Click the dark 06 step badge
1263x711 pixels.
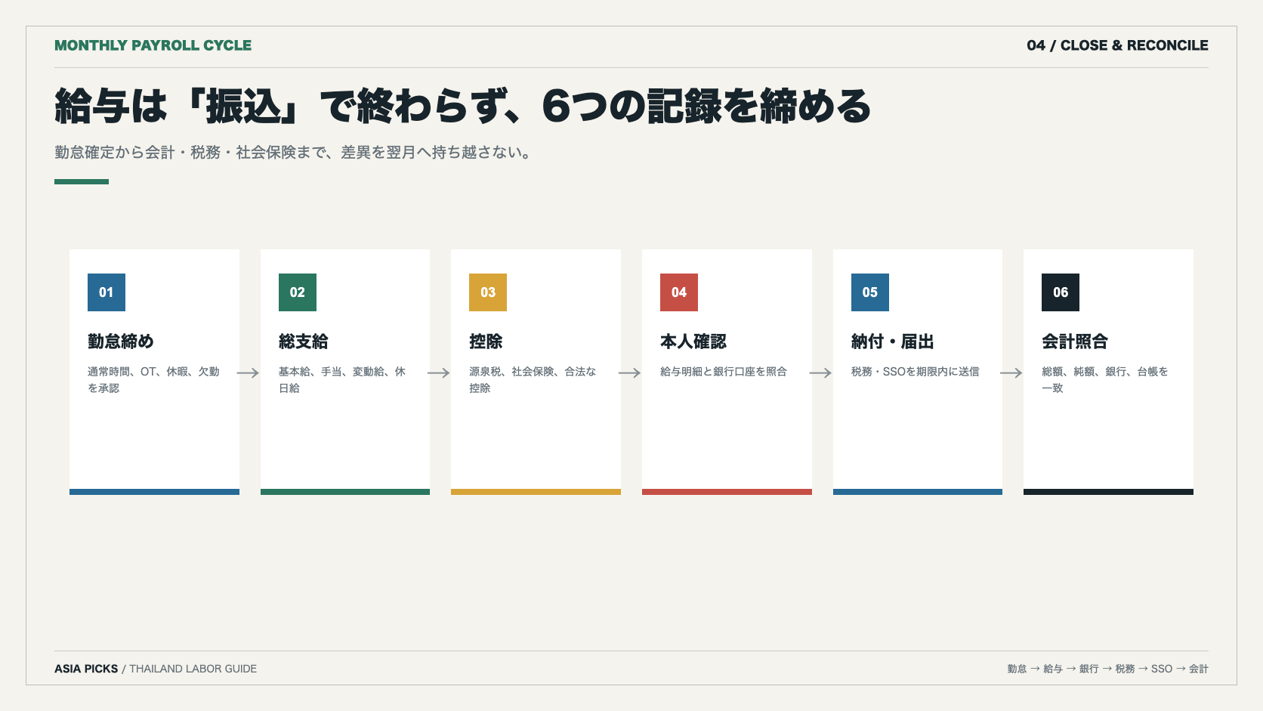[x=1061, y=292]
